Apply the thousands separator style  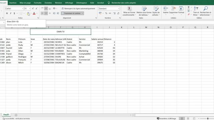tap(110, 13)
